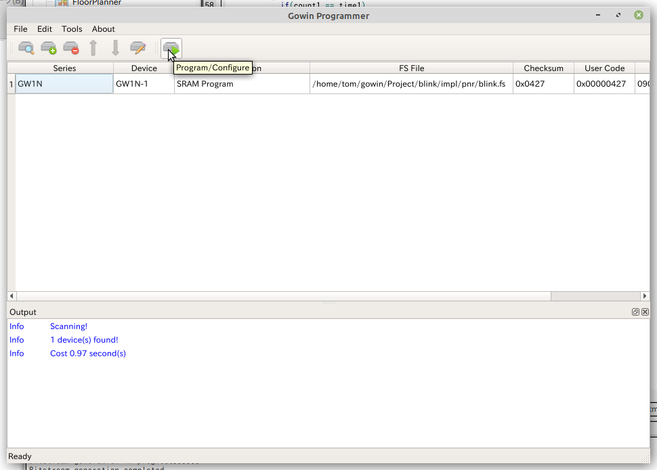Screen dimensions: 657x470
Task: Move device up with the up arrow
Action: [x=93, y=48]
